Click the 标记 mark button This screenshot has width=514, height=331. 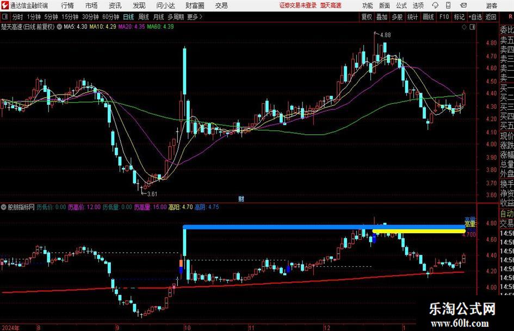pos(459,17)
